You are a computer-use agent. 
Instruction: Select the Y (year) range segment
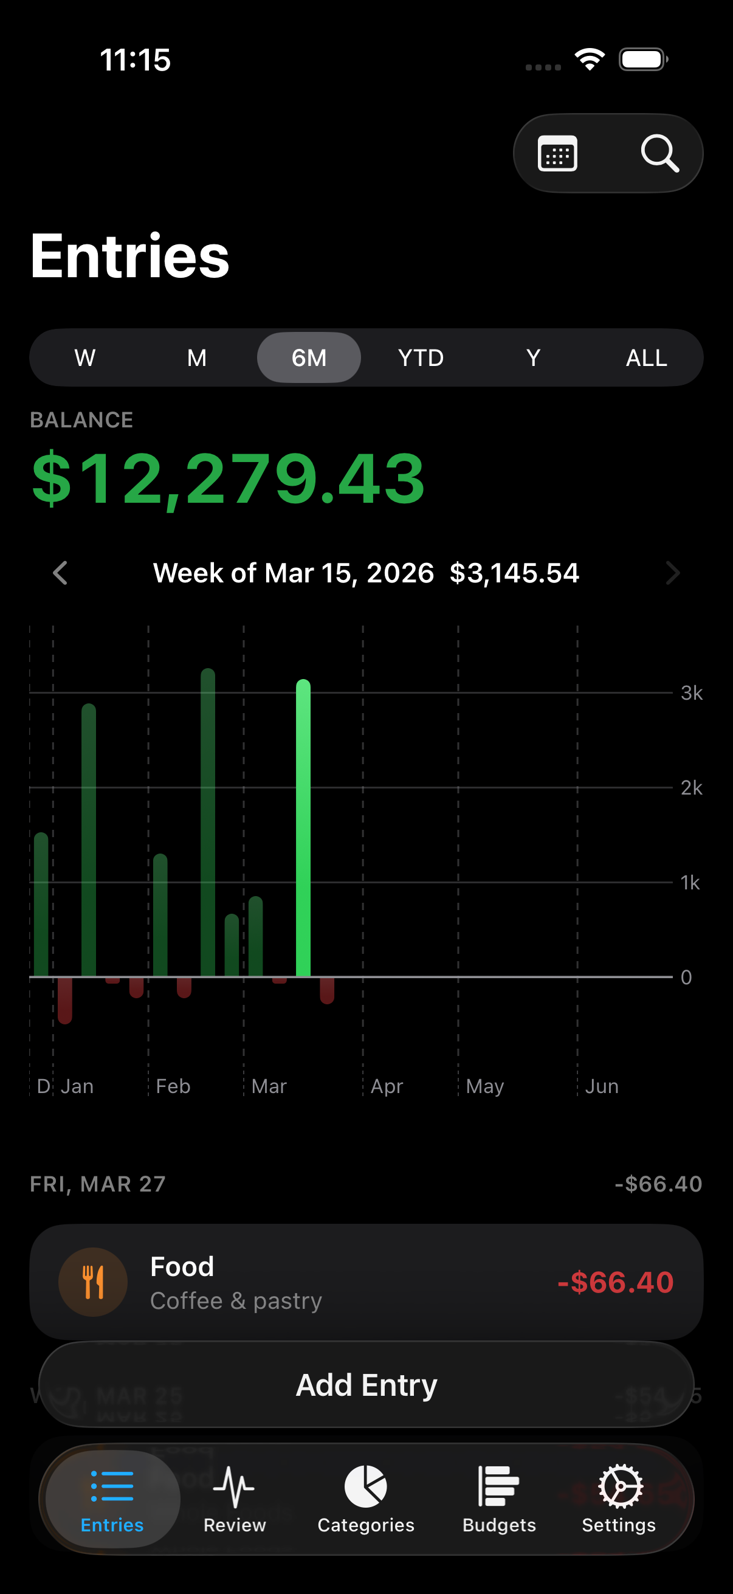[x=533, y=357]
